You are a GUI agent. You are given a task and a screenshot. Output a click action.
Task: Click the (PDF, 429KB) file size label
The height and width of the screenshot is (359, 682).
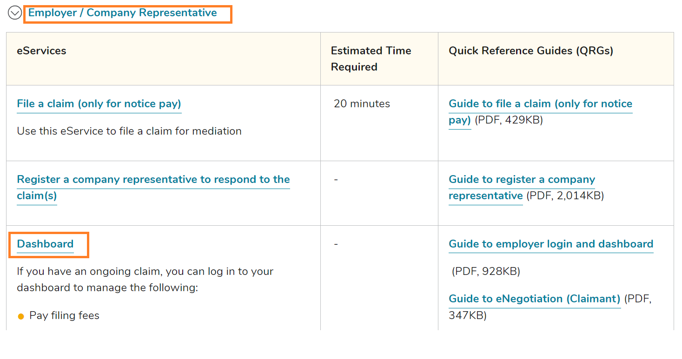pyautogui.click(x=509, y=120)
